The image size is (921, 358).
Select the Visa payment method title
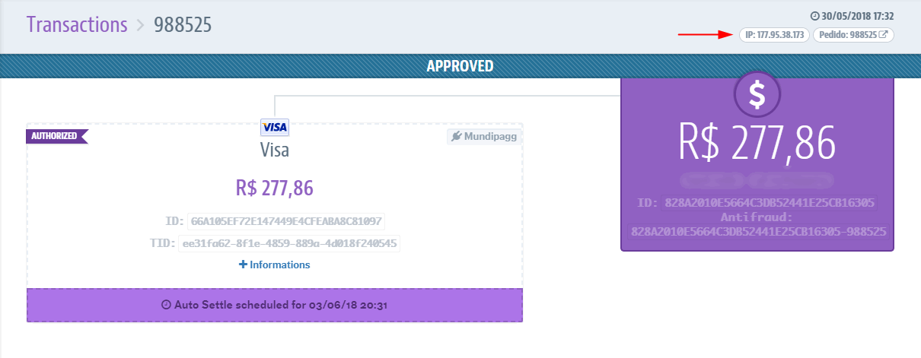point(274,150)
